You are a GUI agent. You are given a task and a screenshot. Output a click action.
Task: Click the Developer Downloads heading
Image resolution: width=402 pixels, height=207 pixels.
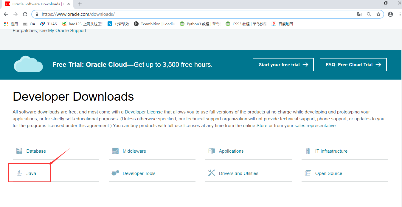click(73, 97)
